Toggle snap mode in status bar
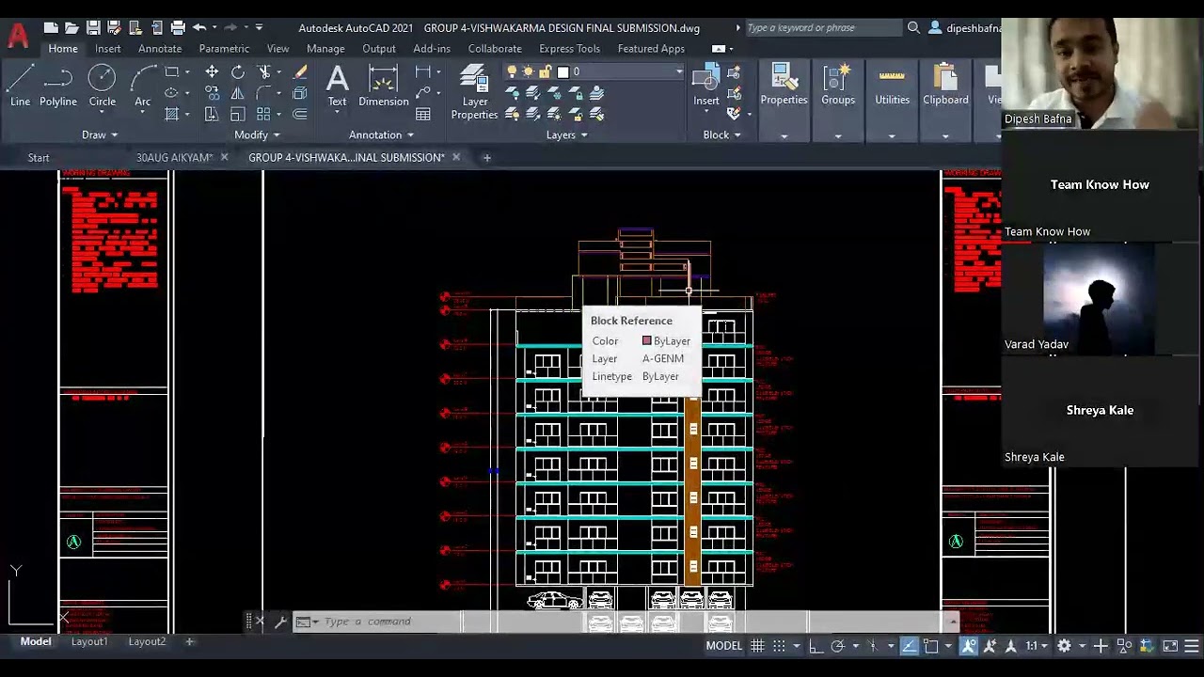The width and height of the screenshot is (1204, 677). tap(779, 646)
